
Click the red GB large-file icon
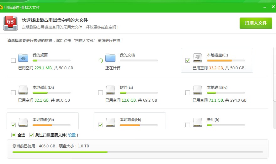tap(10, 23)
